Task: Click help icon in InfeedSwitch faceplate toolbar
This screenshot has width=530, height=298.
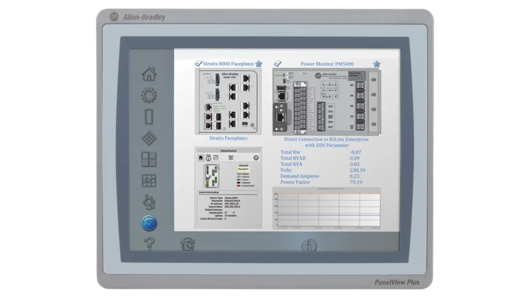Action: pos(256,158)
